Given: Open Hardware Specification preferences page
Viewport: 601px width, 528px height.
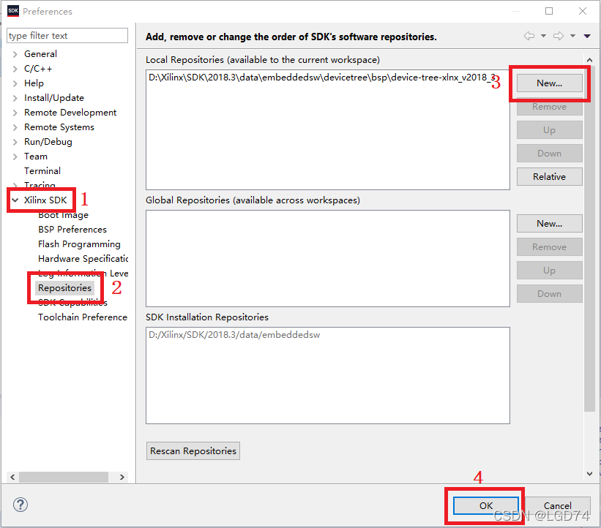Looking at the screenshot, I should pos(83,258).
